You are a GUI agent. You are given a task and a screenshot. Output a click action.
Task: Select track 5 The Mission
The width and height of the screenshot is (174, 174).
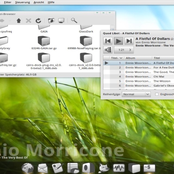(x=139, y=81)
